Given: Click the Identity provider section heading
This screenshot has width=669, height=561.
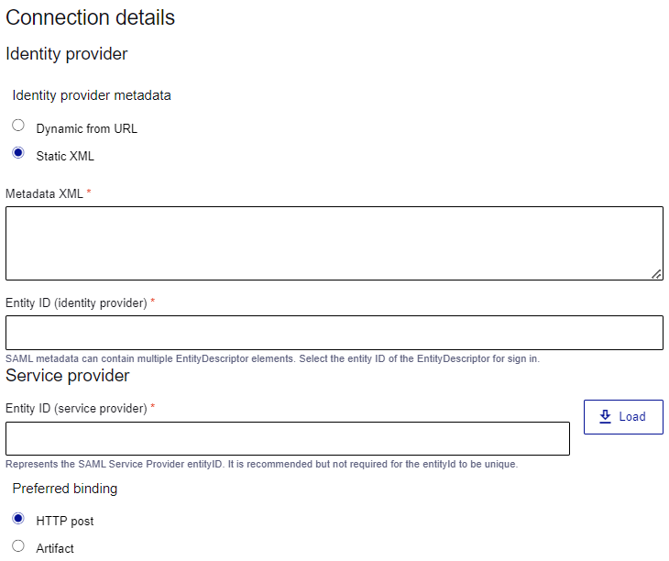Looking at the screenshot, I should 66,54.
